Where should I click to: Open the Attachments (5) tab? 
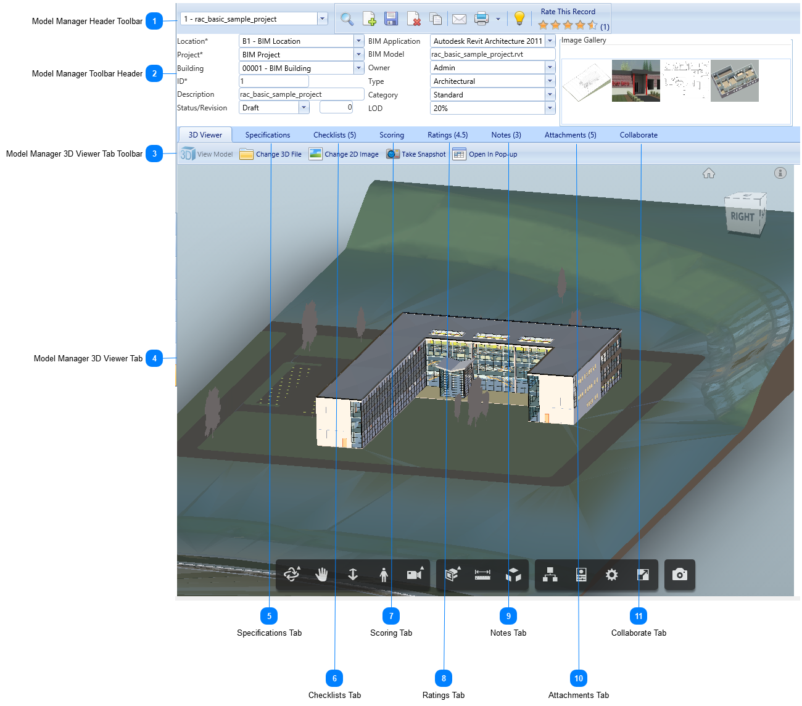point(571,135)
